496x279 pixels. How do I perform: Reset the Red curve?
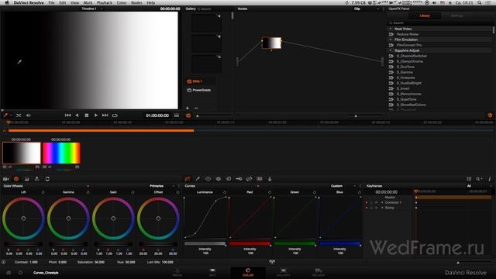click(270, 192)
